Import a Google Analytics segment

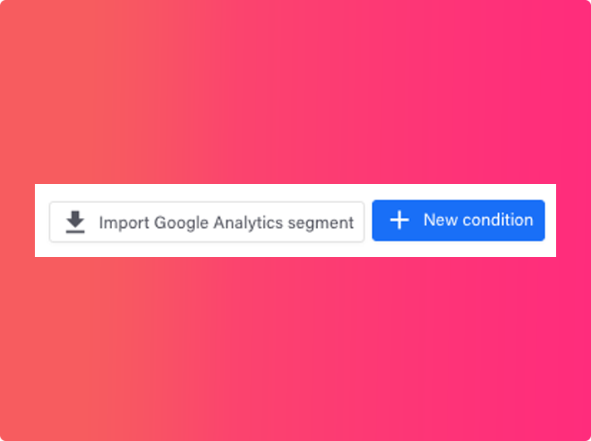[x=207, y=222]
